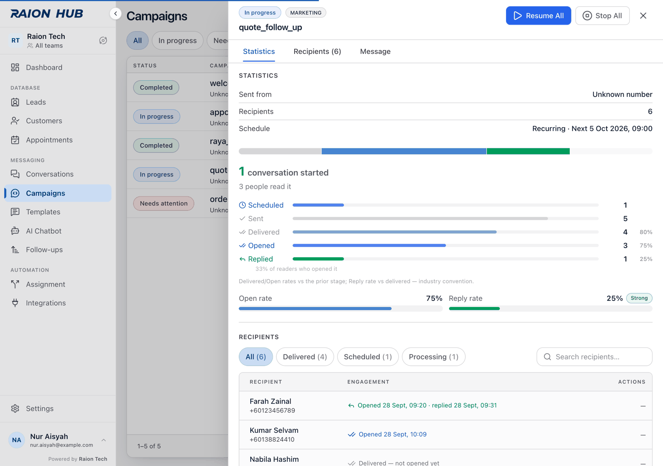
Task: Open the Raion Tech All teams switcher
Action: coord(58,41)
